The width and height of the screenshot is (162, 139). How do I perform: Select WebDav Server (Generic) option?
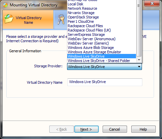point(102,43)
